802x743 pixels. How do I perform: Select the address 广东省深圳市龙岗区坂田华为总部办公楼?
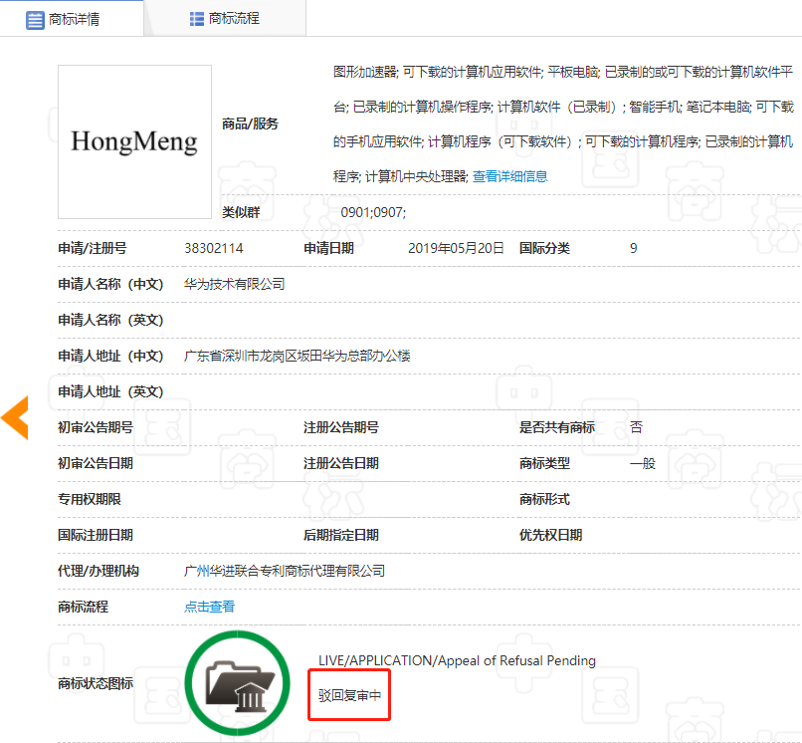pyautogui.click(x=298, y=356)
